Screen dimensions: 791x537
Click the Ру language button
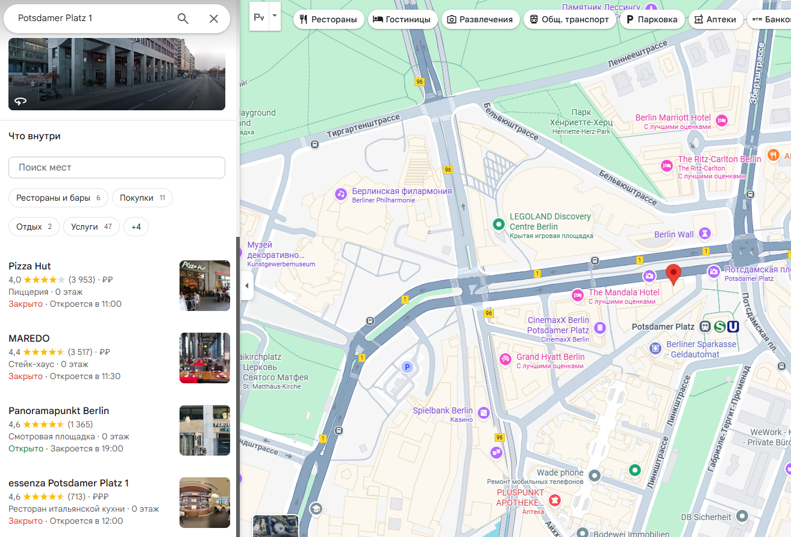[259, 17]
